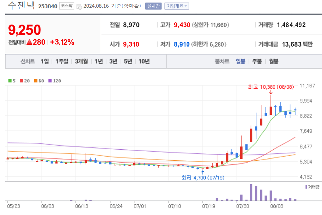
Task: Select the 3년 line chart tab
Action: pyautogui.click(x=113, y=61)
